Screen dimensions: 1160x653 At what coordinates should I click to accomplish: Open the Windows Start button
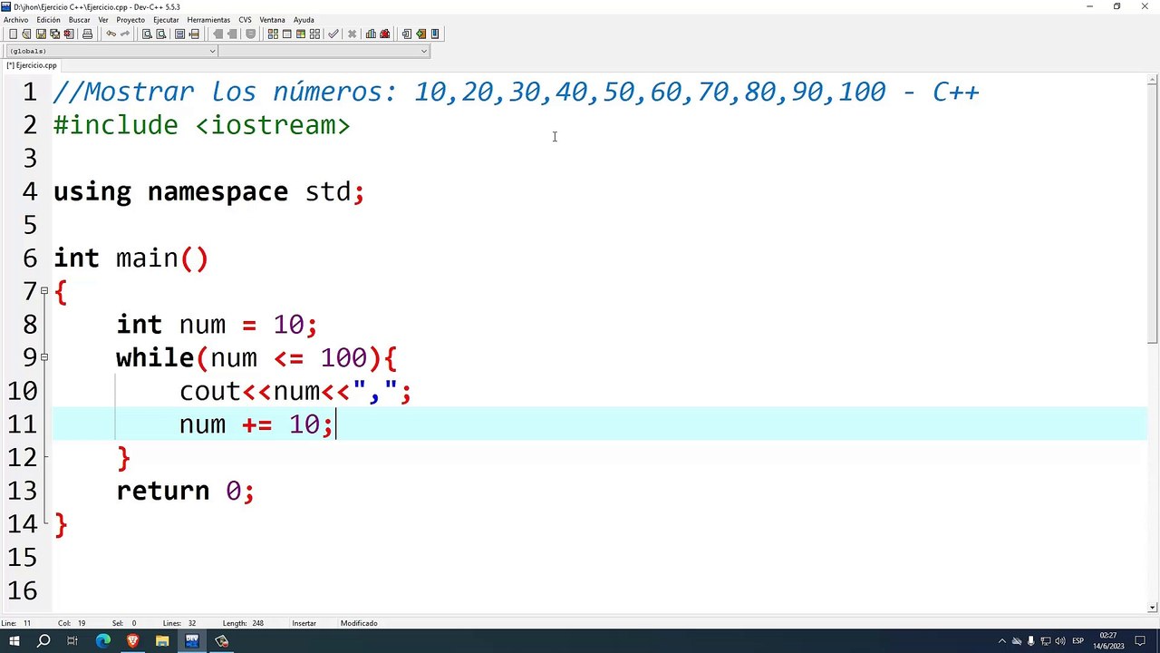pos(14,641)
